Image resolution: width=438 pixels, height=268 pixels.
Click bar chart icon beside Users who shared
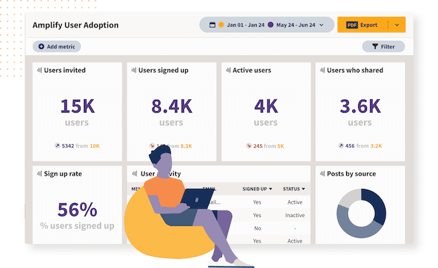pos(323,70)
